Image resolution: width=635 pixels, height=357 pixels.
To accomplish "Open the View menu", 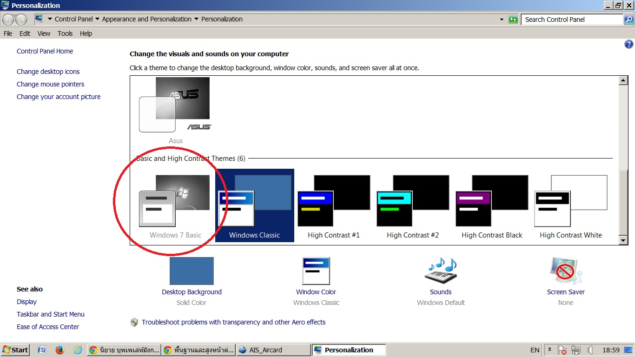I will pos(44,33).
